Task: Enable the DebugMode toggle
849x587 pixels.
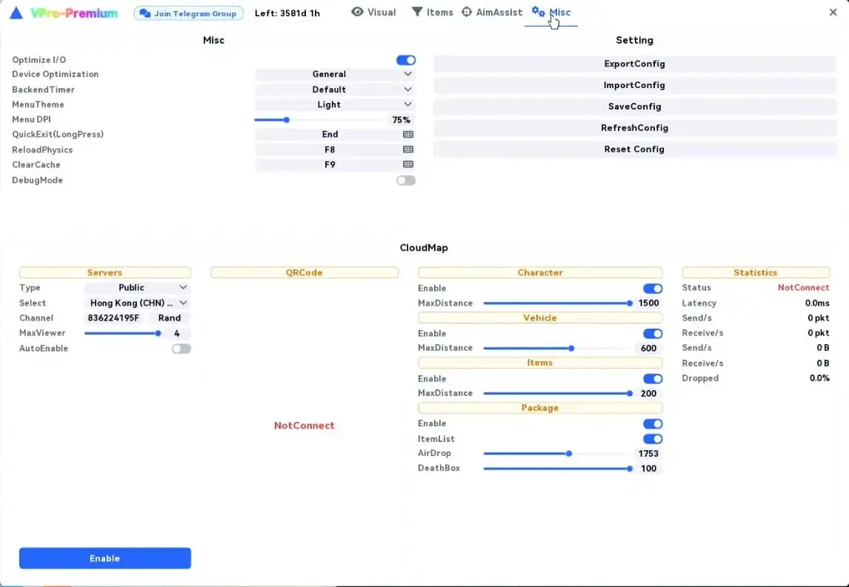Action: pos(405,180)
